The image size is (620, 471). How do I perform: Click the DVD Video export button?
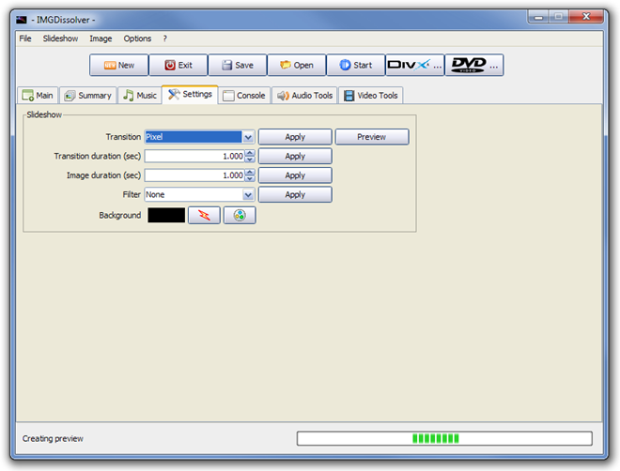[x=474, y=65]
